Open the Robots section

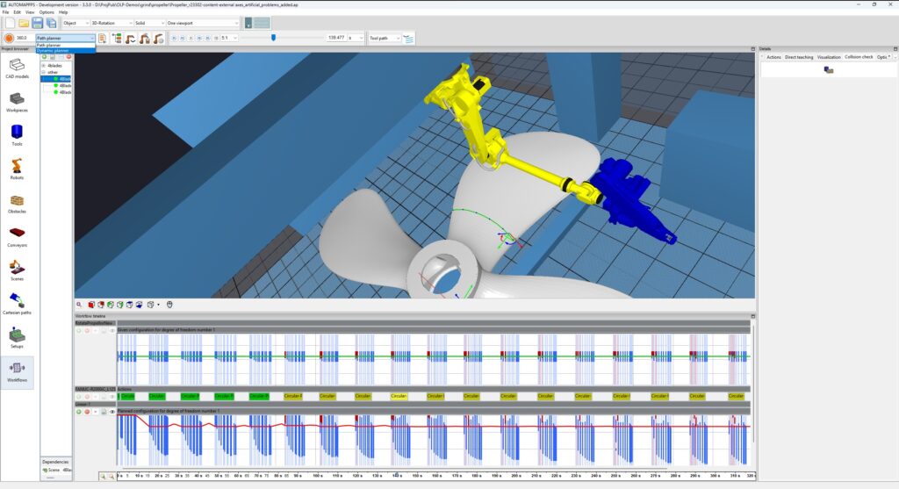(18, 169)
